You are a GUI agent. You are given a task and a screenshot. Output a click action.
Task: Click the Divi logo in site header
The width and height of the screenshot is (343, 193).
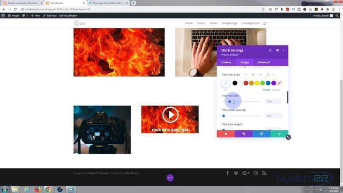click(80, 23)
